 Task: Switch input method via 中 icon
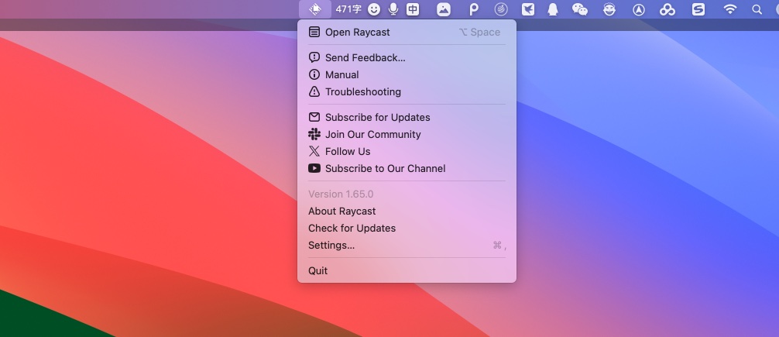[413, 9]
